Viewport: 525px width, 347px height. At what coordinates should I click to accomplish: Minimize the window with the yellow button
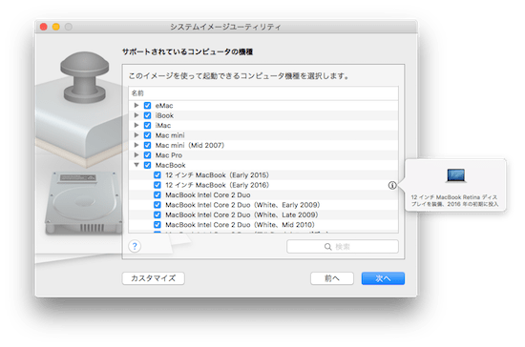tap(56, 27)
